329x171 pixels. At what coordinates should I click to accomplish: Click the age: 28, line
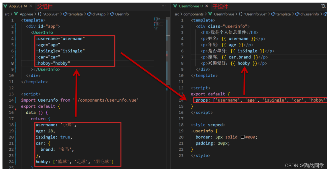pyautogui.click(x=45, y=131)
